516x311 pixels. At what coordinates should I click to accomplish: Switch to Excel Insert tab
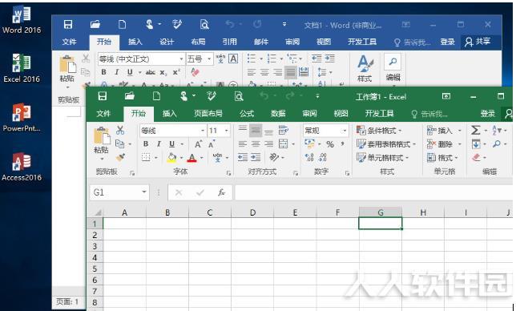click(x=170, y=114)
